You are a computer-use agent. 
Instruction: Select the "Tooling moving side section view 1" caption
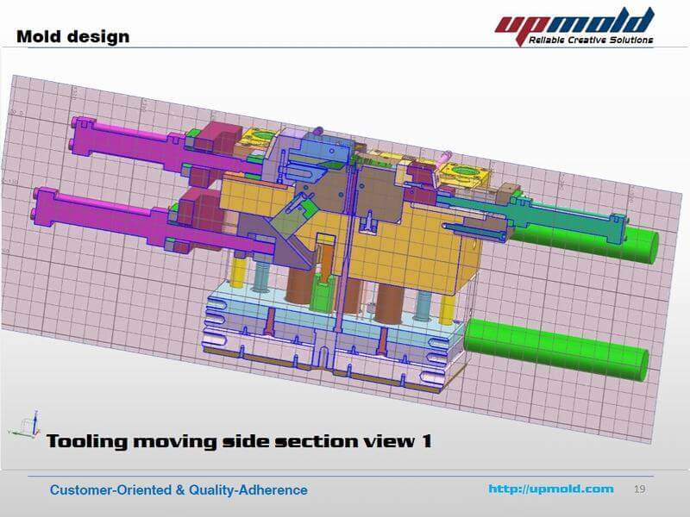tap(239, 441)
